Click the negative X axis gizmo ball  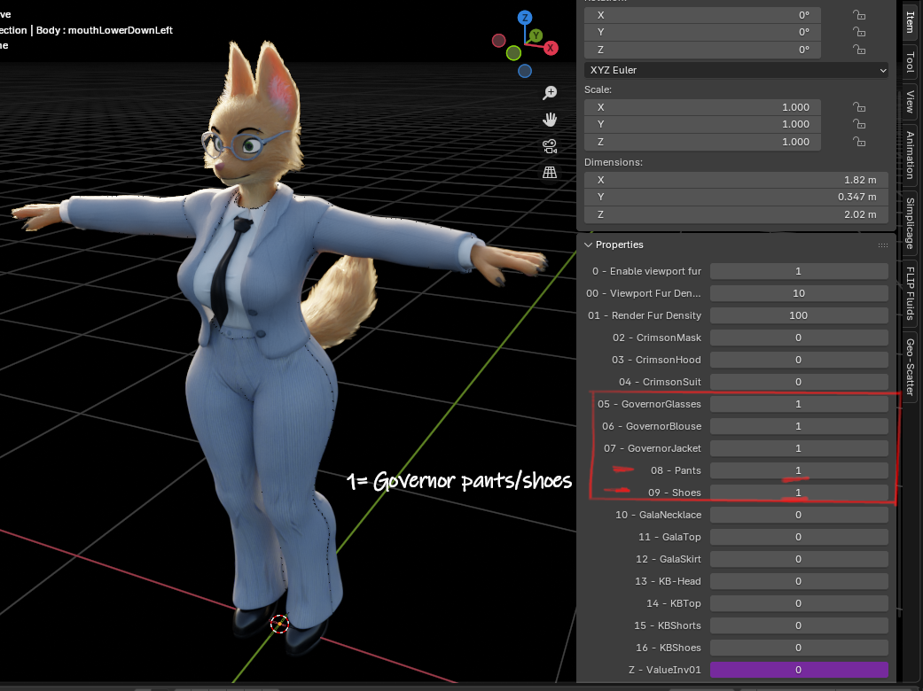pos(498,41)
